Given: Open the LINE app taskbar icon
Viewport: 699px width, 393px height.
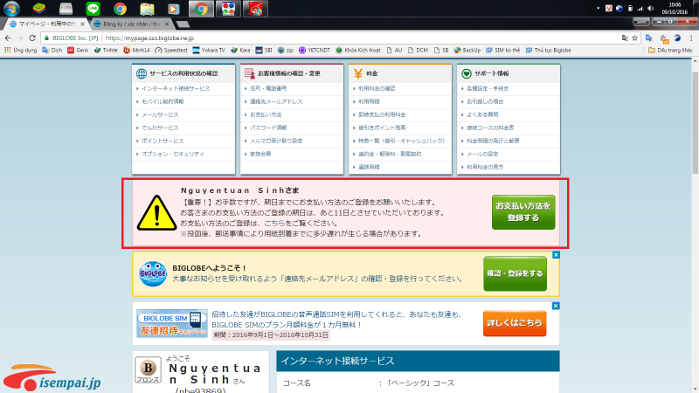Looking at the screenshot, I should 93,9.
